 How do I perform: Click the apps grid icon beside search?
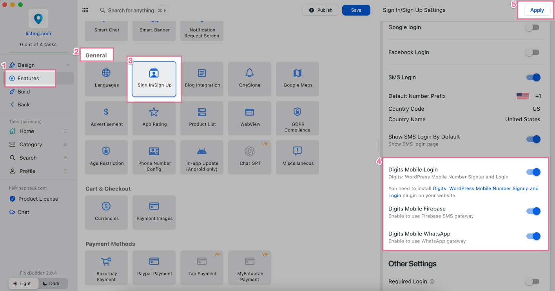pos(85,11)
